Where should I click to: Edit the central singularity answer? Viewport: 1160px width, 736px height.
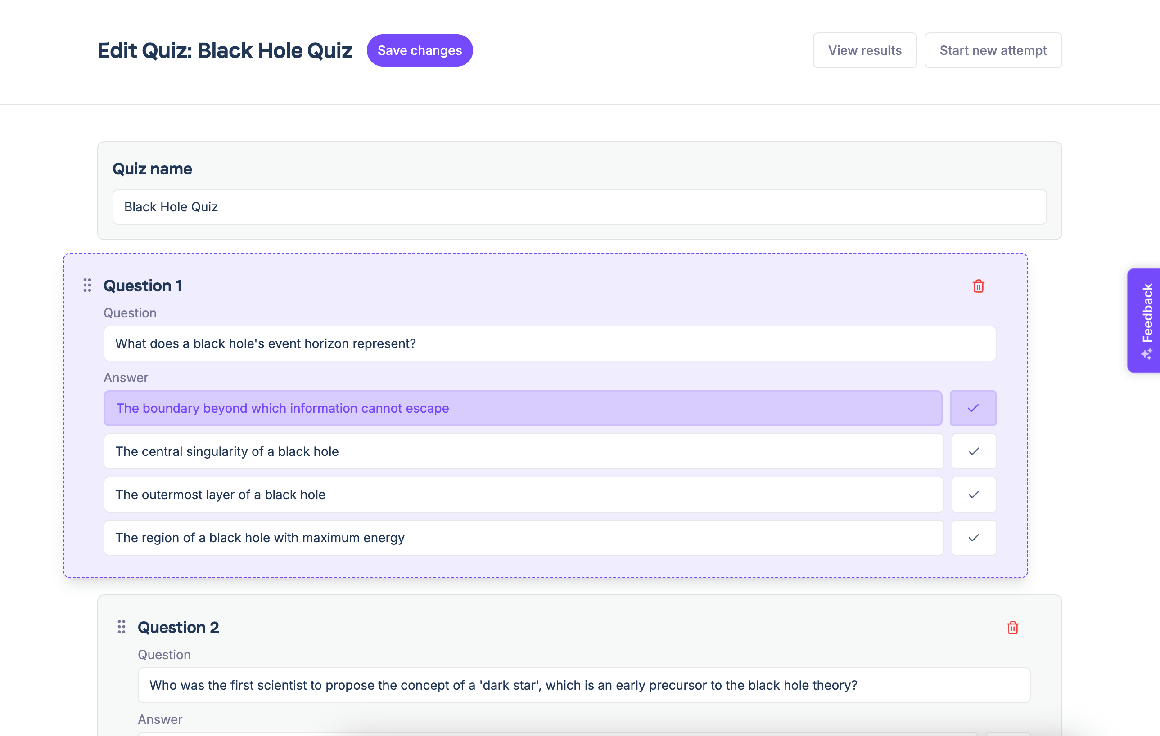tap(523, 451)
